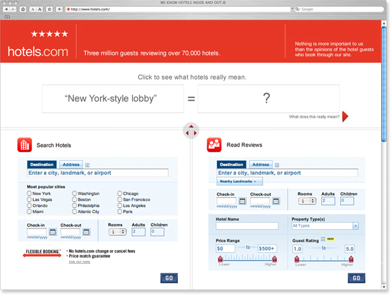Open the Property Type(s) dropdown
This screenshot has width=391, height=295.
(x=325, y=226)
